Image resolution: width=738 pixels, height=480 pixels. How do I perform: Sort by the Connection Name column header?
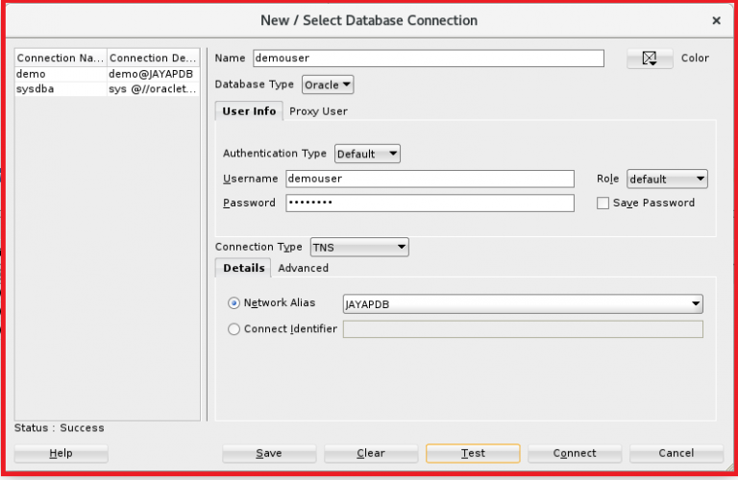(61, 58)
